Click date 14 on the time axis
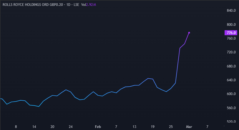This screenshot has width=239, height=130. [x=34, y=127]
